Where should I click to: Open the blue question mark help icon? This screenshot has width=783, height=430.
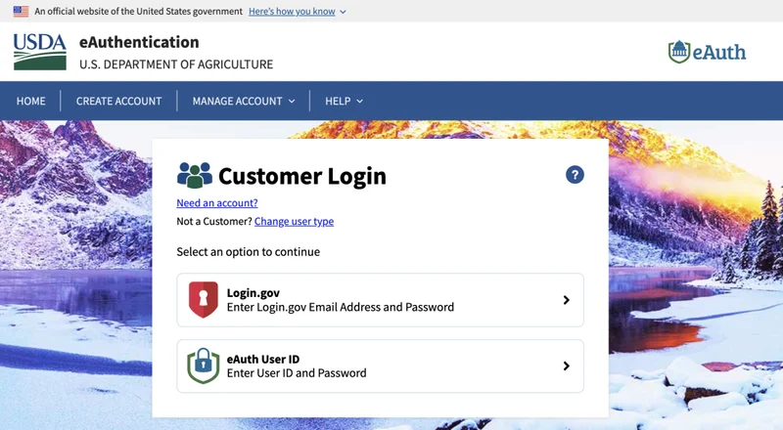coord(575,175)
